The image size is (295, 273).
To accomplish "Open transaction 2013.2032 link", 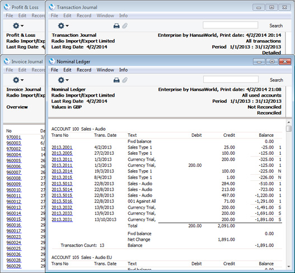I will 62,208.
